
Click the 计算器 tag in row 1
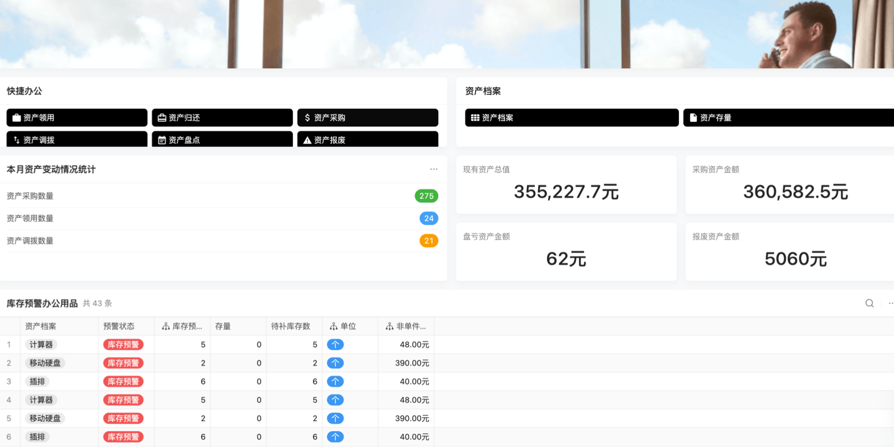click(x=41, y=345)
